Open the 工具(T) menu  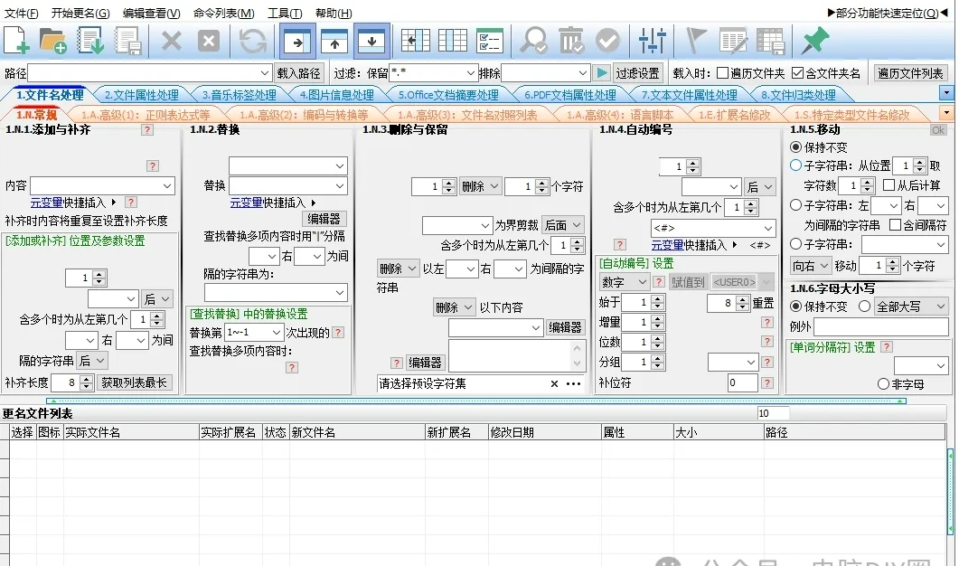285,14
